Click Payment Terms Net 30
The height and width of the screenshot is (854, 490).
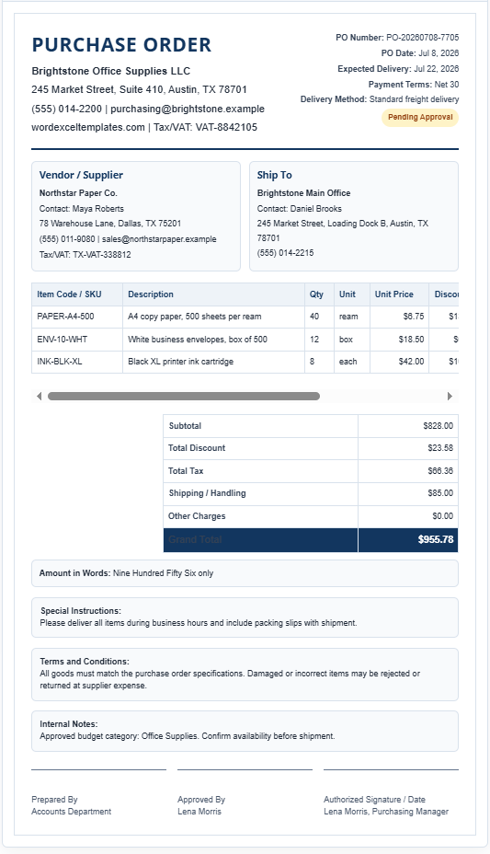coord(414,85)
